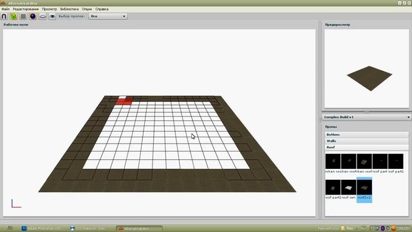The image size is (412, 232).
Task: Open the Библиотека menu
Action: (x=70, y=9)
